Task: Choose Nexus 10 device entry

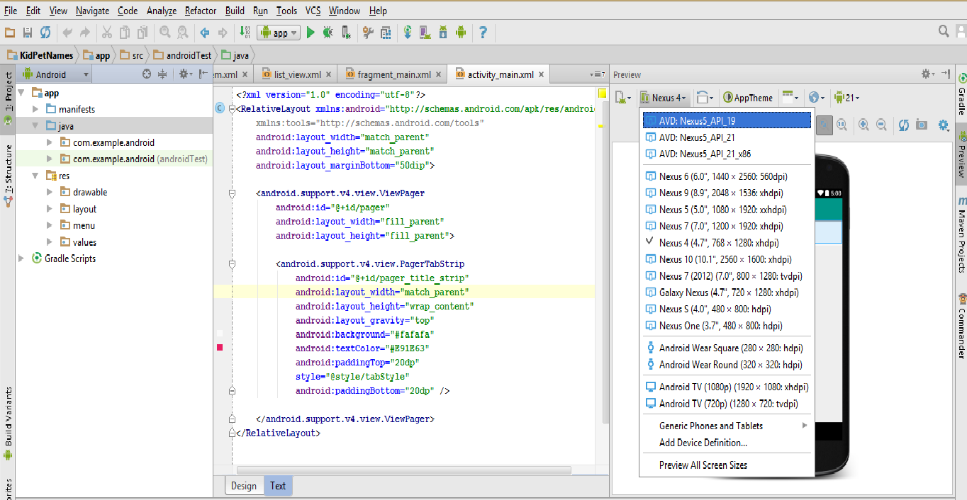Action: coord(727,259)
